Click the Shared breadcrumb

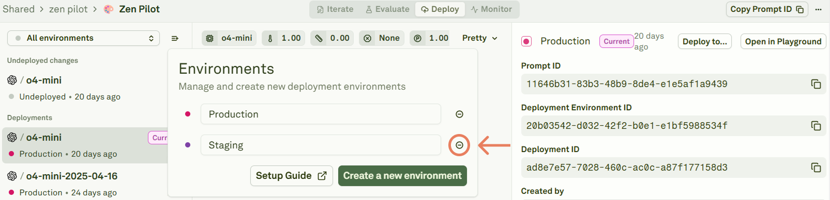click(x=19, y=9)
